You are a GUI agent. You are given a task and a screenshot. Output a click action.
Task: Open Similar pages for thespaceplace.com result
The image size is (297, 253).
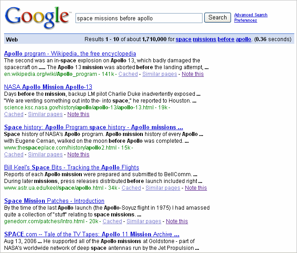click(x=45, y=155)
